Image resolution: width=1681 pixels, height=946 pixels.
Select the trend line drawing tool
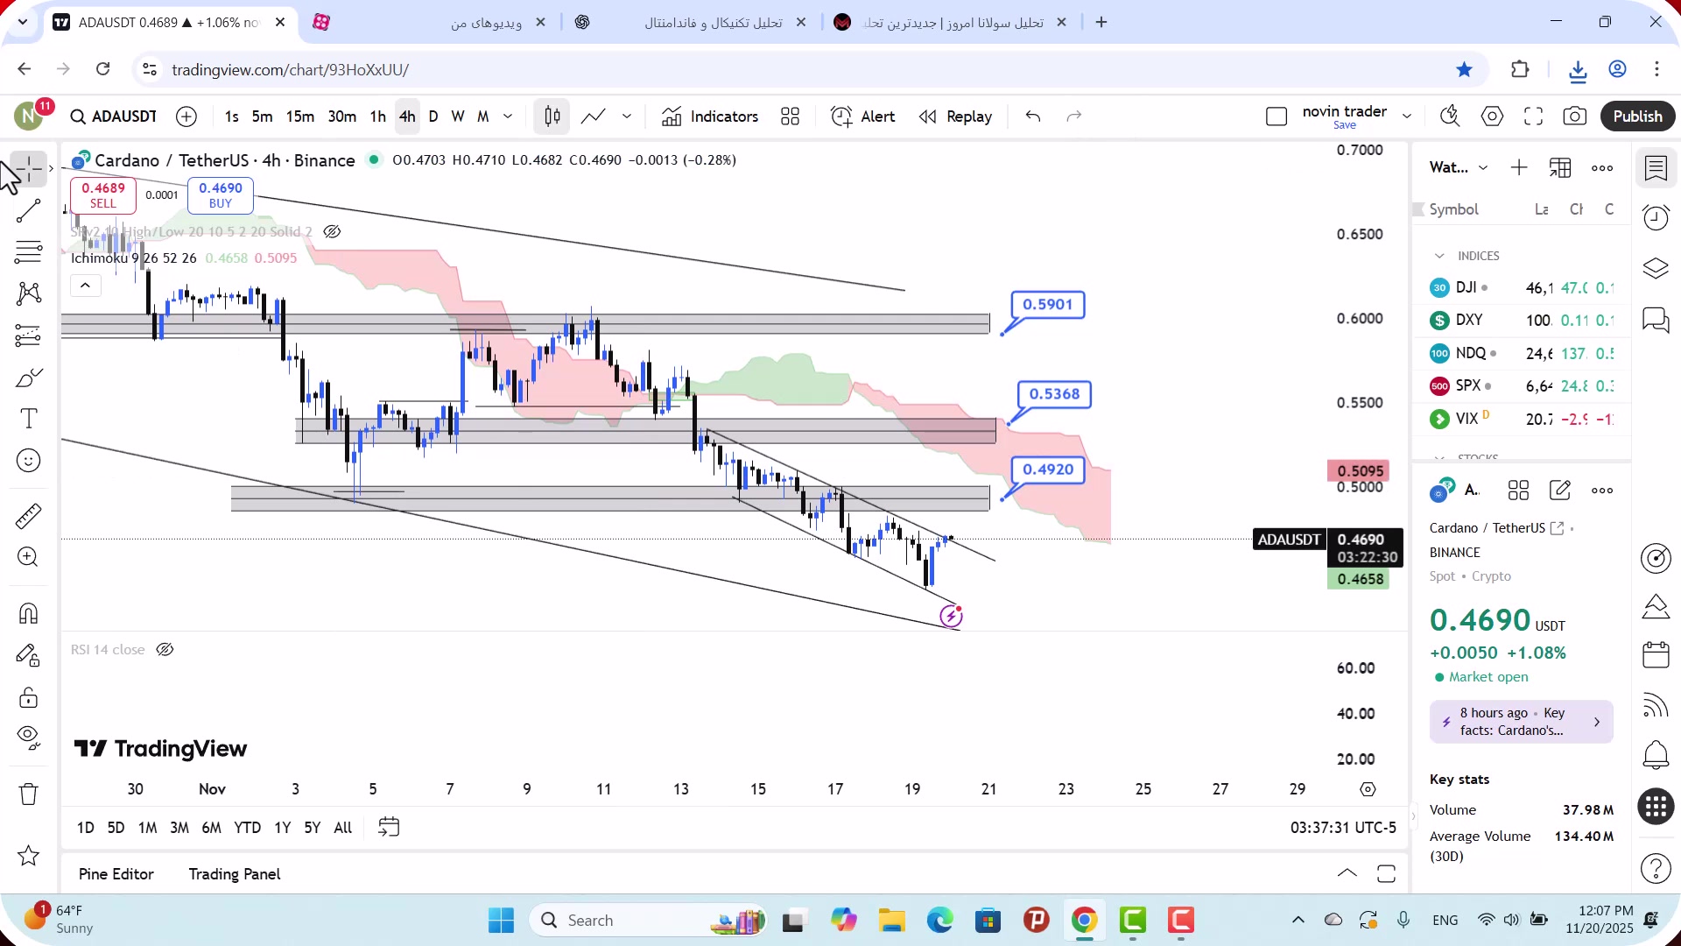click(x=29, y=210)
